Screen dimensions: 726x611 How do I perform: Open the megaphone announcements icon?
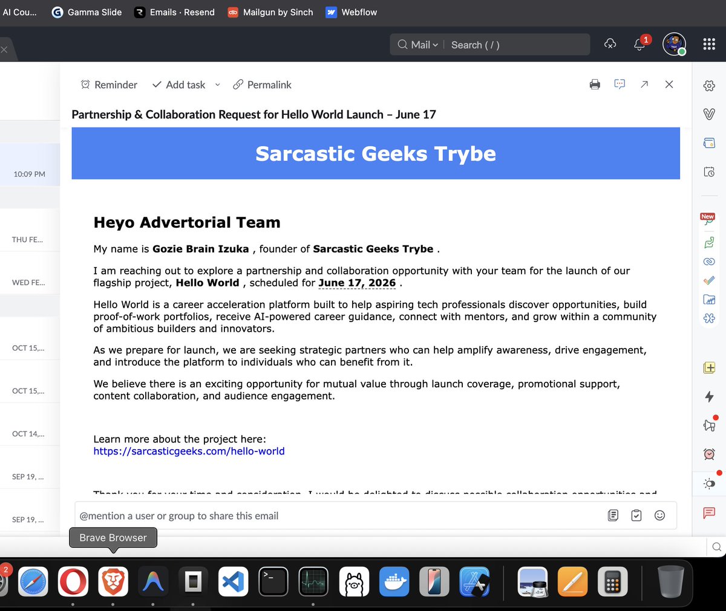click(709, 425)
